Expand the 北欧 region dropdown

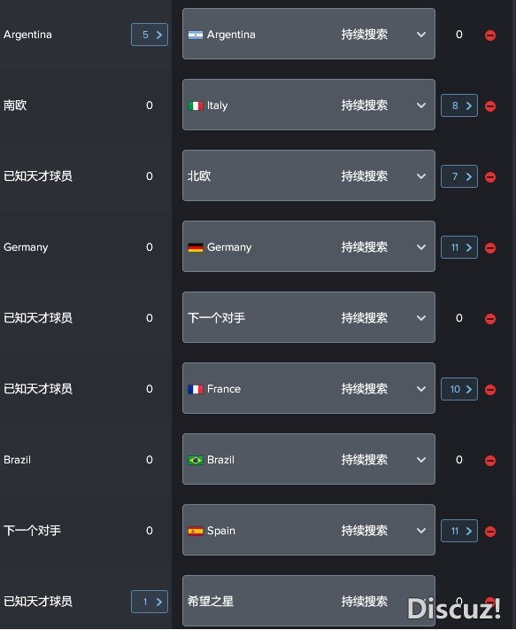(x=309, y=175)
